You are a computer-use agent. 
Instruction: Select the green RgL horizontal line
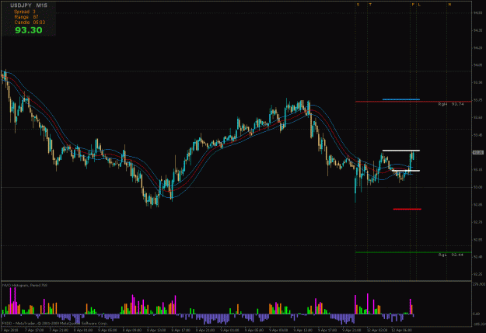pyautogui.click(x=413, y=252)
